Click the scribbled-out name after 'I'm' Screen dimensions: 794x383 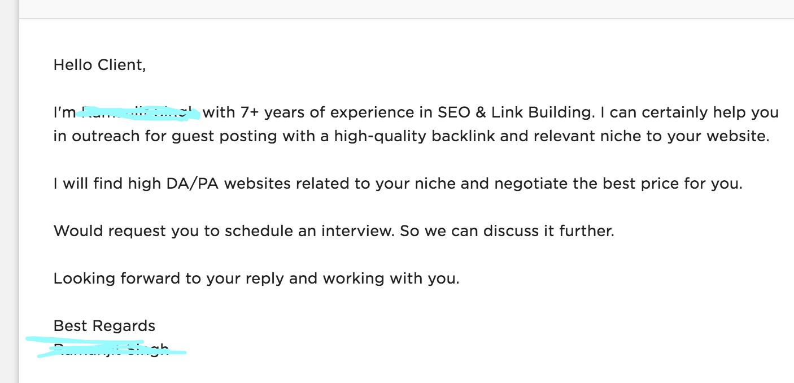(139, 112)
